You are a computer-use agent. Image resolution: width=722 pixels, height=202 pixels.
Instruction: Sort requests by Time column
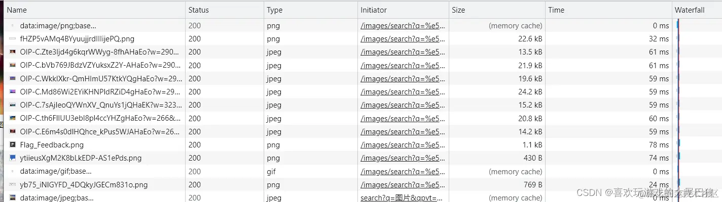point(608,10)
